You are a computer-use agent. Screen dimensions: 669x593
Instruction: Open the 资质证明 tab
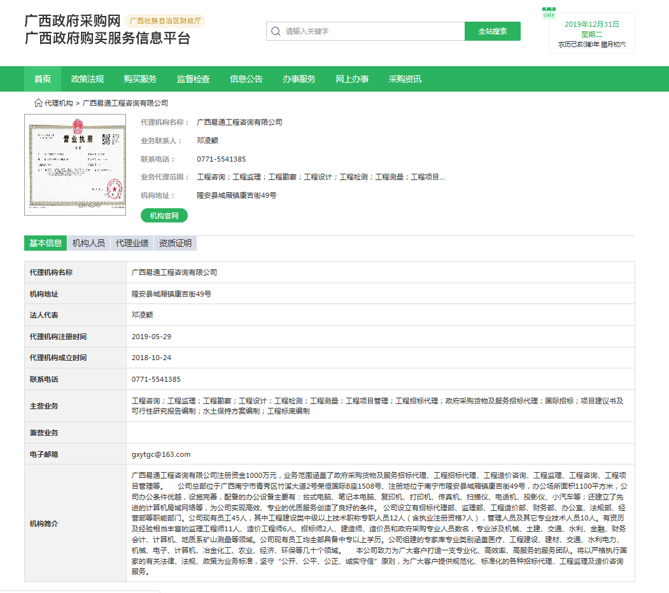(175, 243)
